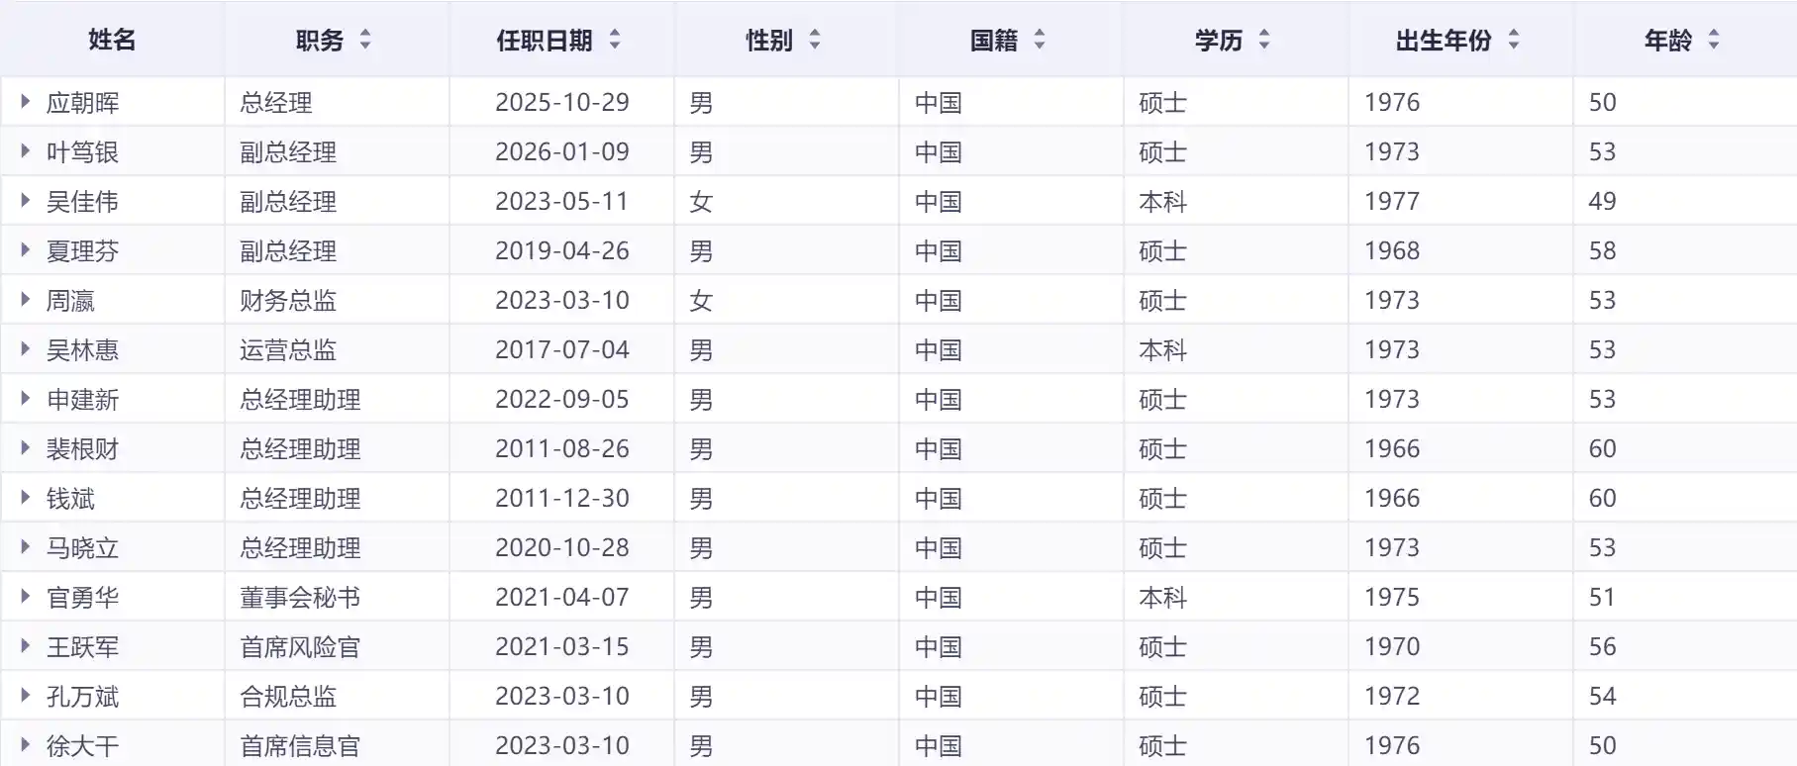Expand details for 官勇华
Image resolution: width=1797 pixels, height=766 pixels.
click(24, 596)
